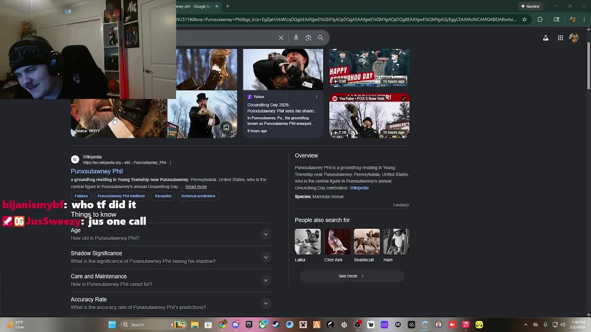Screen dimensions: 591x332
Task: Select the Historical predictions chip
Action: (198, 196)
